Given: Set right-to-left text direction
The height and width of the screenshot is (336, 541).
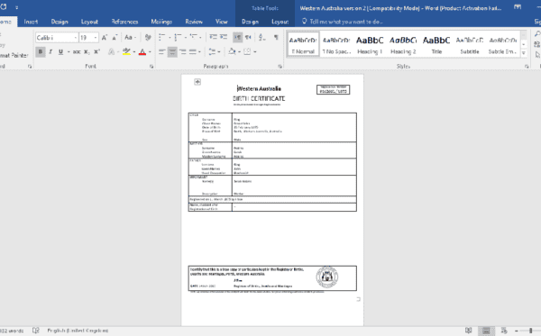Looking at the screenshot, I should click(x=248, y=37).
